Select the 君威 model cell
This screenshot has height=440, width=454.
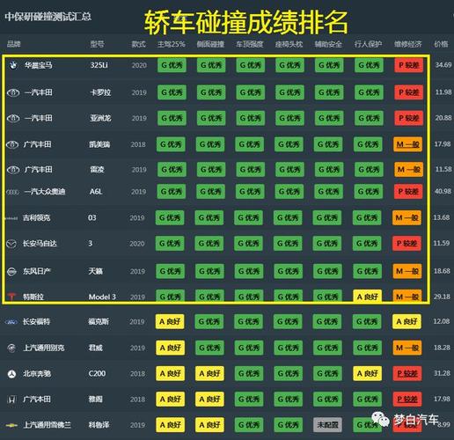(x=96, y=348)
